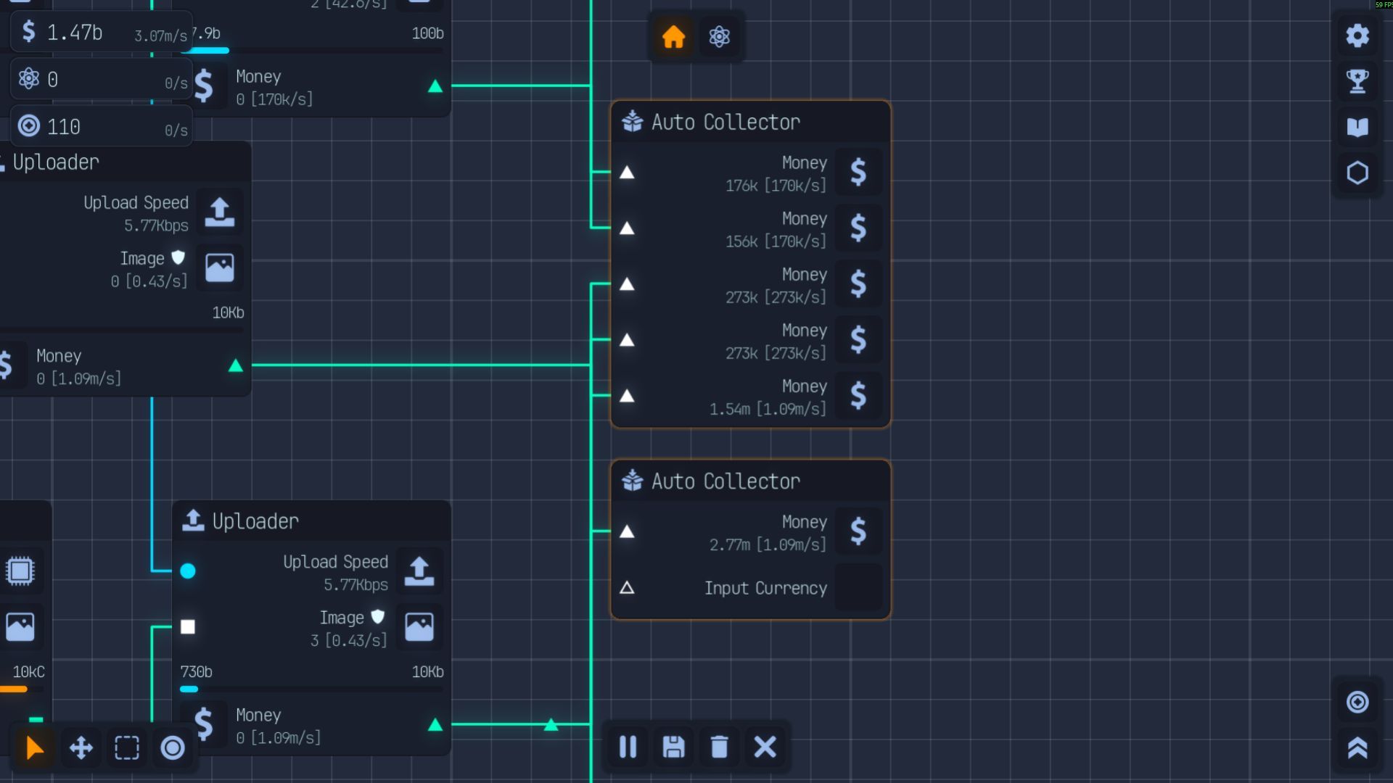This screenshot has height=783, width=1393.
Task: Open the book guide icon
Action: click(1357, 128)
